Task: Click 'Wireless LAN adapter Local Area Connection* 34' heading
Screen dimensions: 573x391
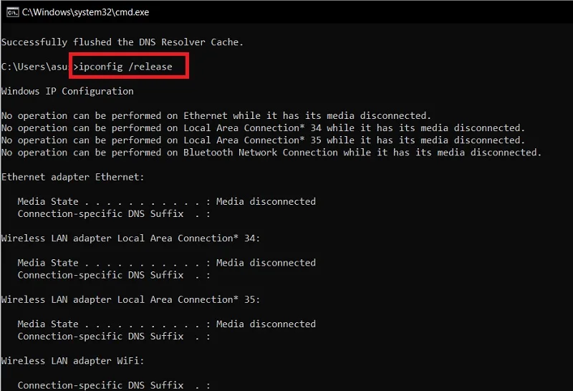Action: coord(130,238)
